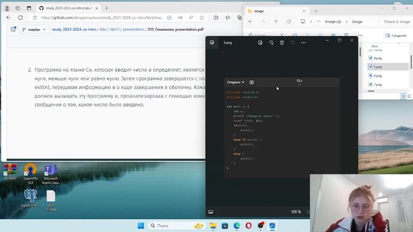The height and width of the screenshot is (232, 413).
Task: Add 5.png to favorites with heart icon
Action: [x=292, y=43]
